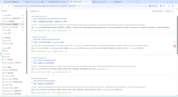Select the Pull requests filter

coord(13,24)
